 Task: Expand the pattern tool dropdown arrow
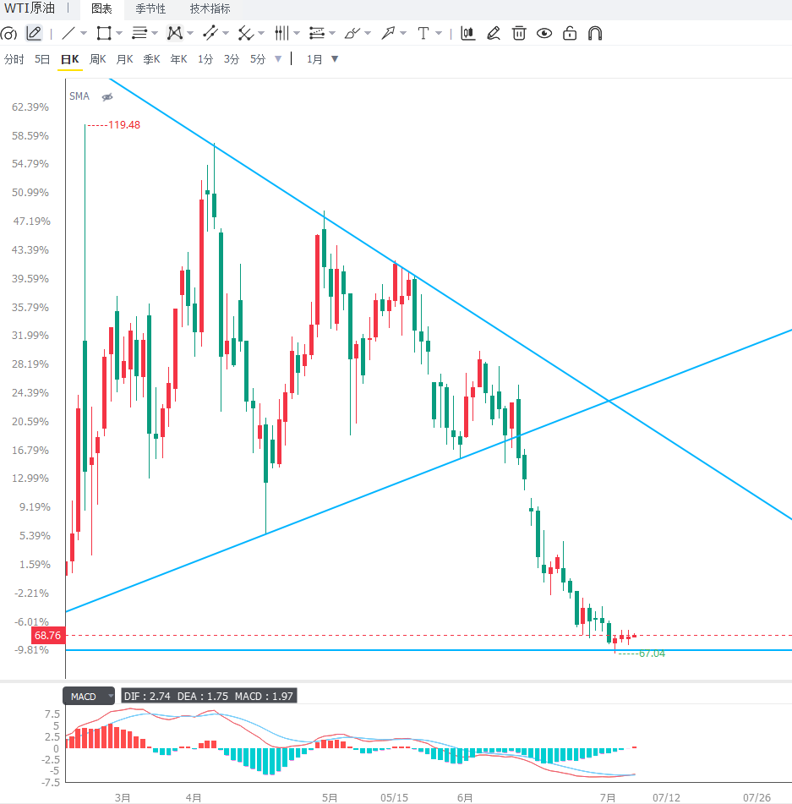[x=190, y=33]
